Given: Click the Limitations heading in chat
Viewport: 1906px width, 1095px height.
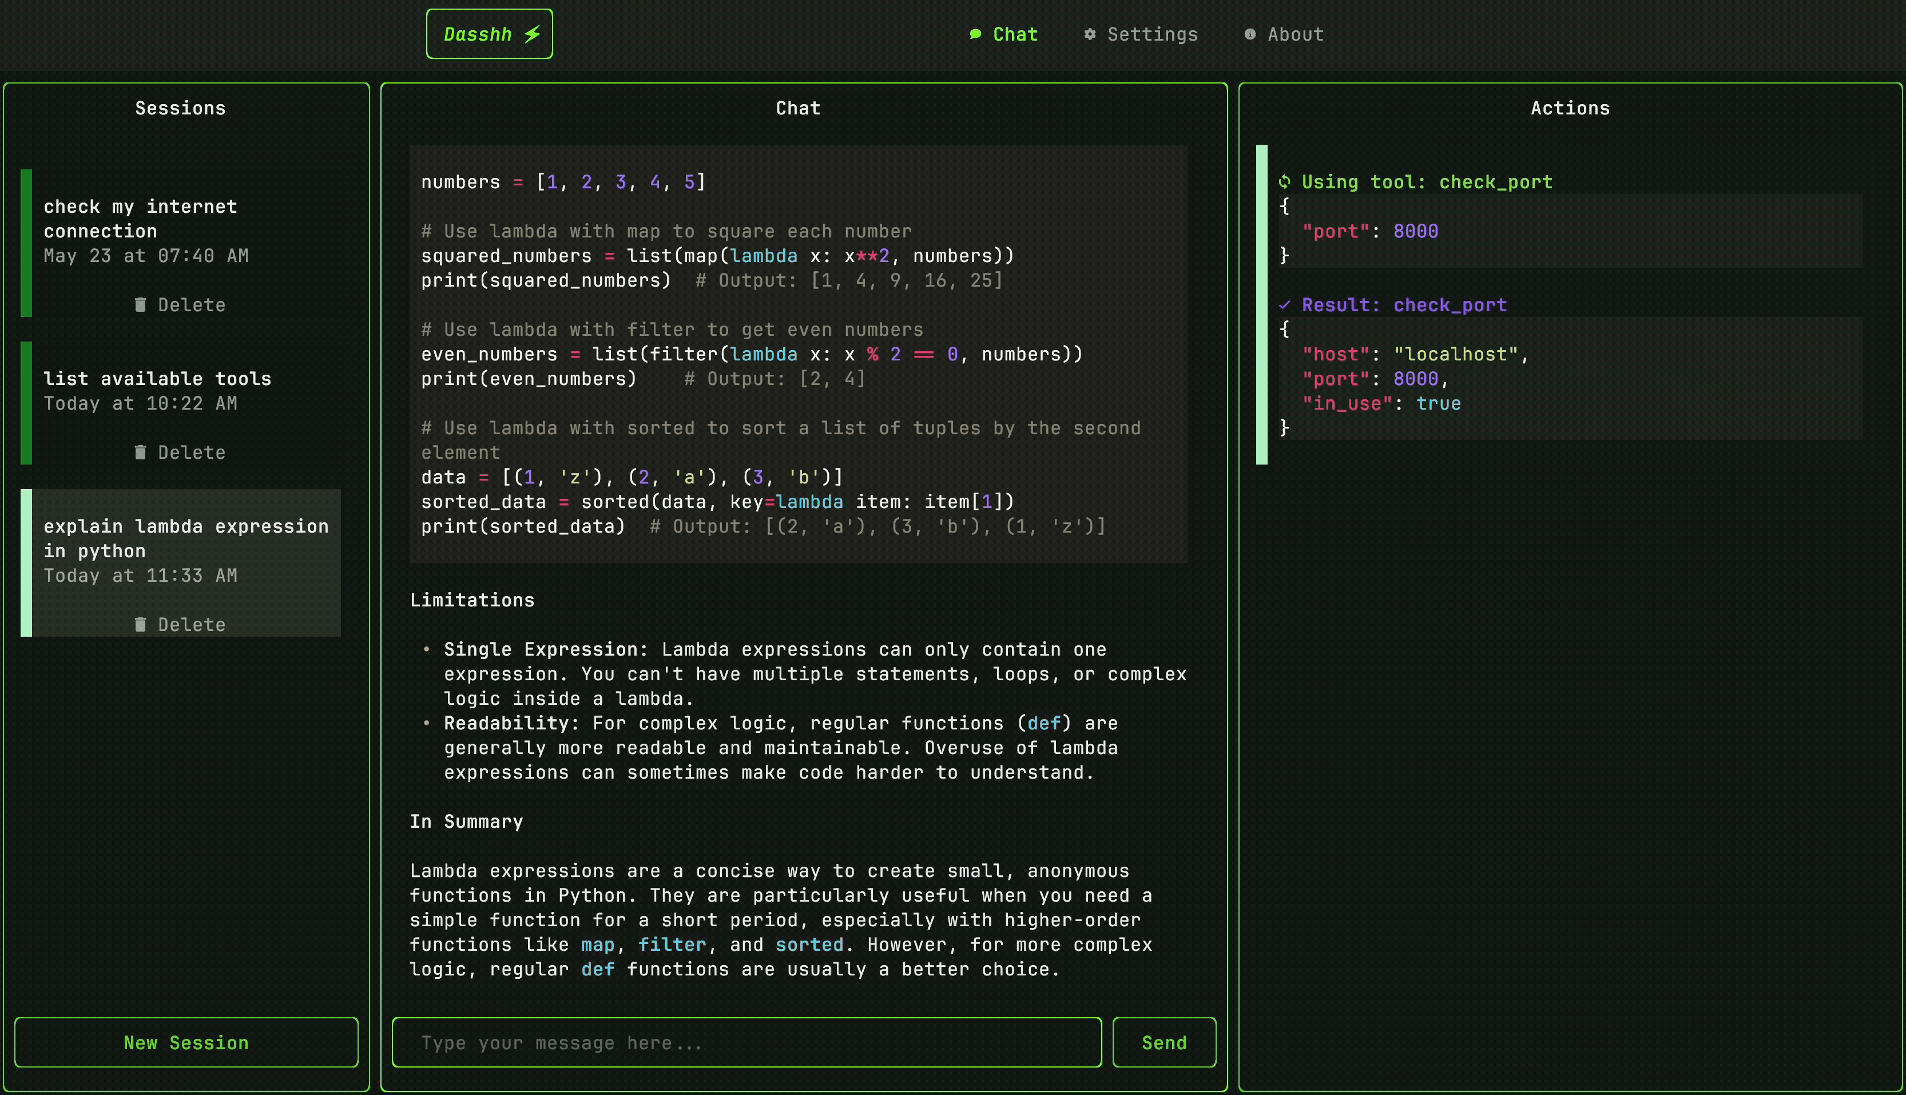Looking at the screenshot, I should (x=472, y=600).
